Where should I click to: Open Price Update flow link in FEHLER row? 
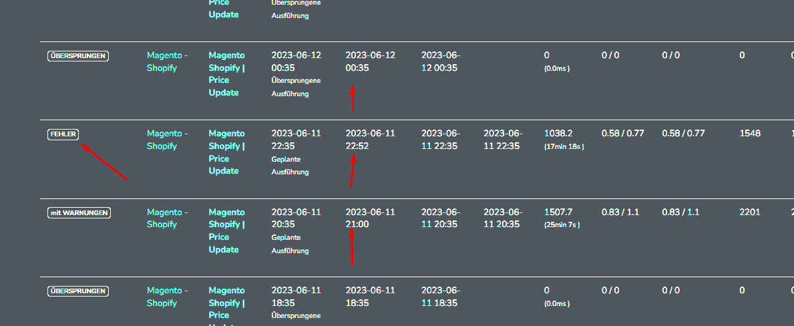(x=227, y=152)
